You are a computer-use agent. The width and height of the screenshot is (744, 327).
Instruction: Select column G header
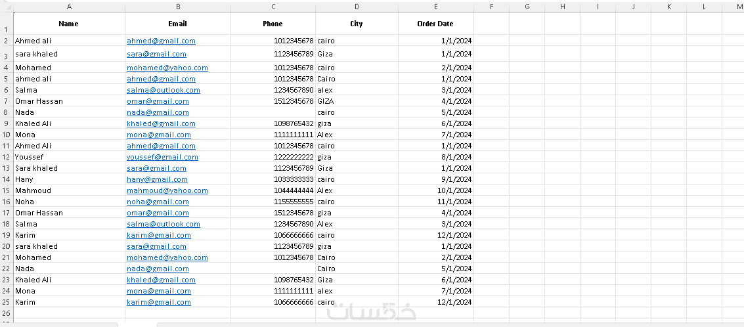[527, 7]
